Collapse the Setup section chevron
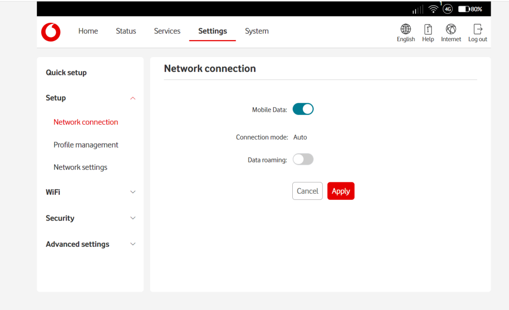The width and height of the screenshot is (509, 310). [133, 98]
